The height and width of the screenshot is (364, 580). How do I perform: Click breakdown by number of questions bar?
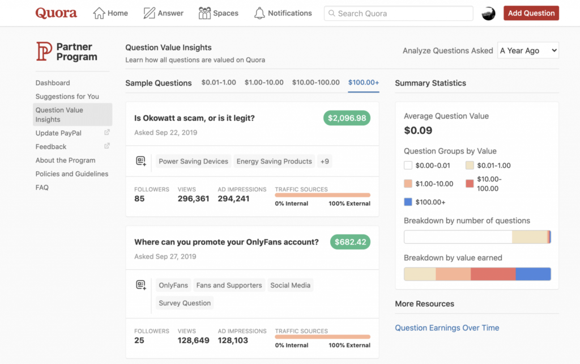pos(477,236)
